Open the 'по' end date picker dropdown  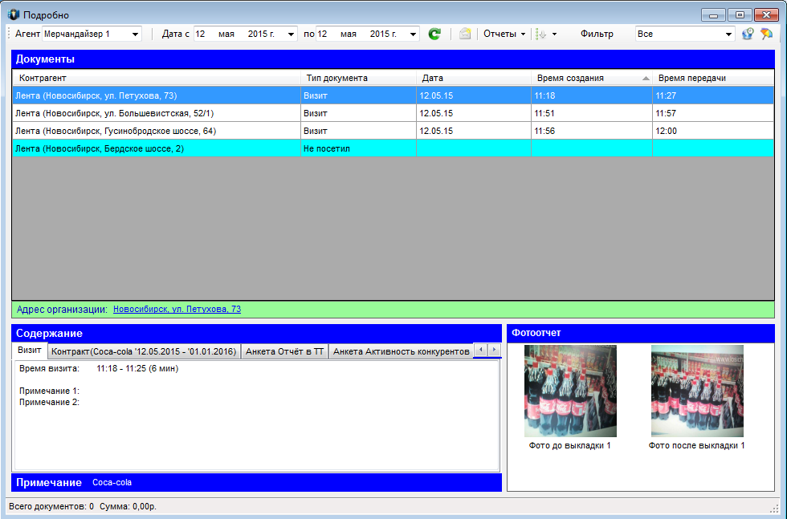pyautogui.click(x=413, y=34)
